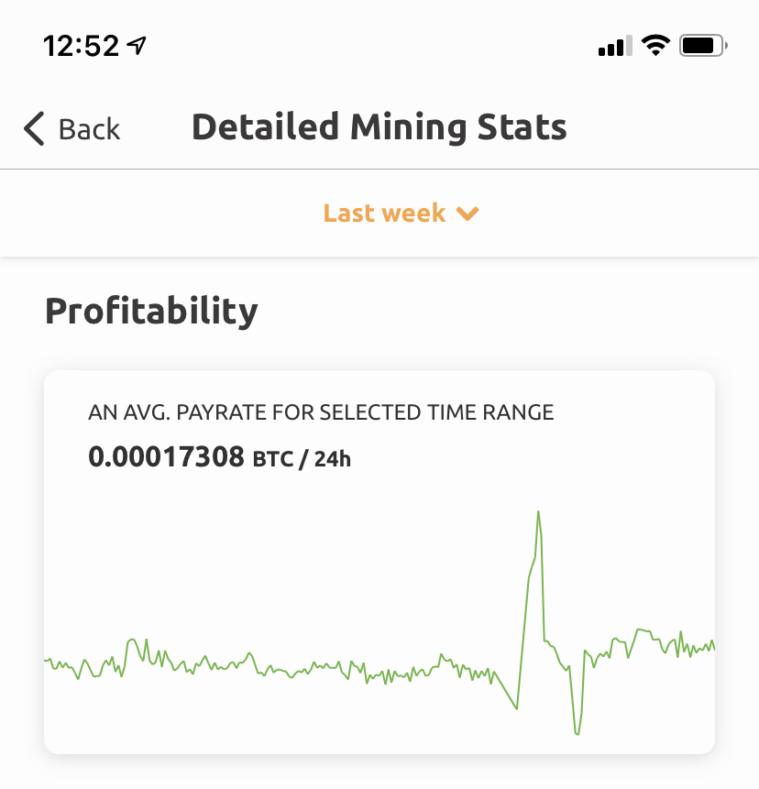Tap the orange chevron beside Last week
This screenshot has width=759, height=789.
tap(467, 214)
